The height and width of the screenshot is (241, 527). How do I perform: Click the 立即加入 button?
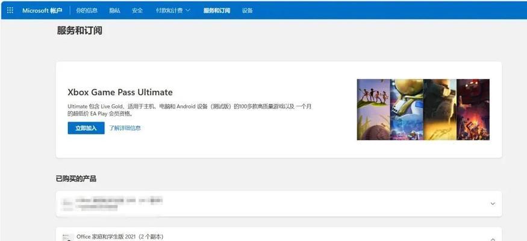click(86, 128)
